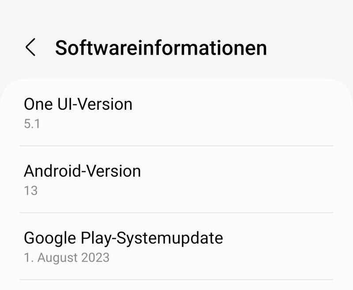Image resolution: width=353 pixels, height=290 pixels.
Task: Tap the settings card containing versions
Action: click(176, 181)
